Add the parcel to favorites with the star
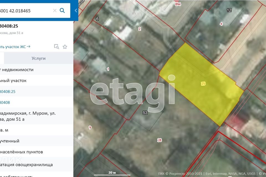Viewport: 266px width, 177px height. point(65,47)
